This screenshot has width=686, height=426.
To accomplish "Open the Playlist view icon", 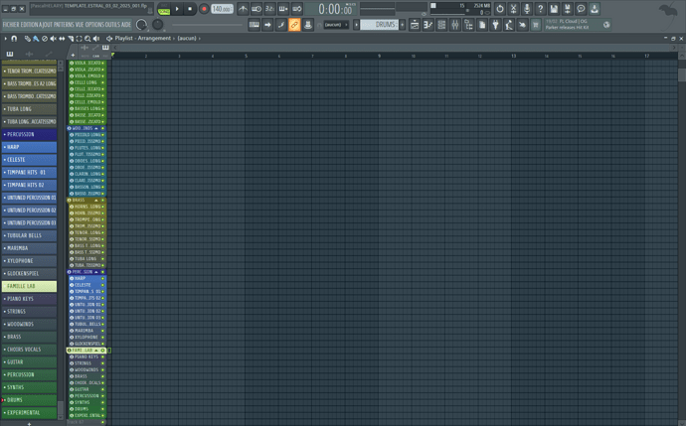I will tap(415, 25).
